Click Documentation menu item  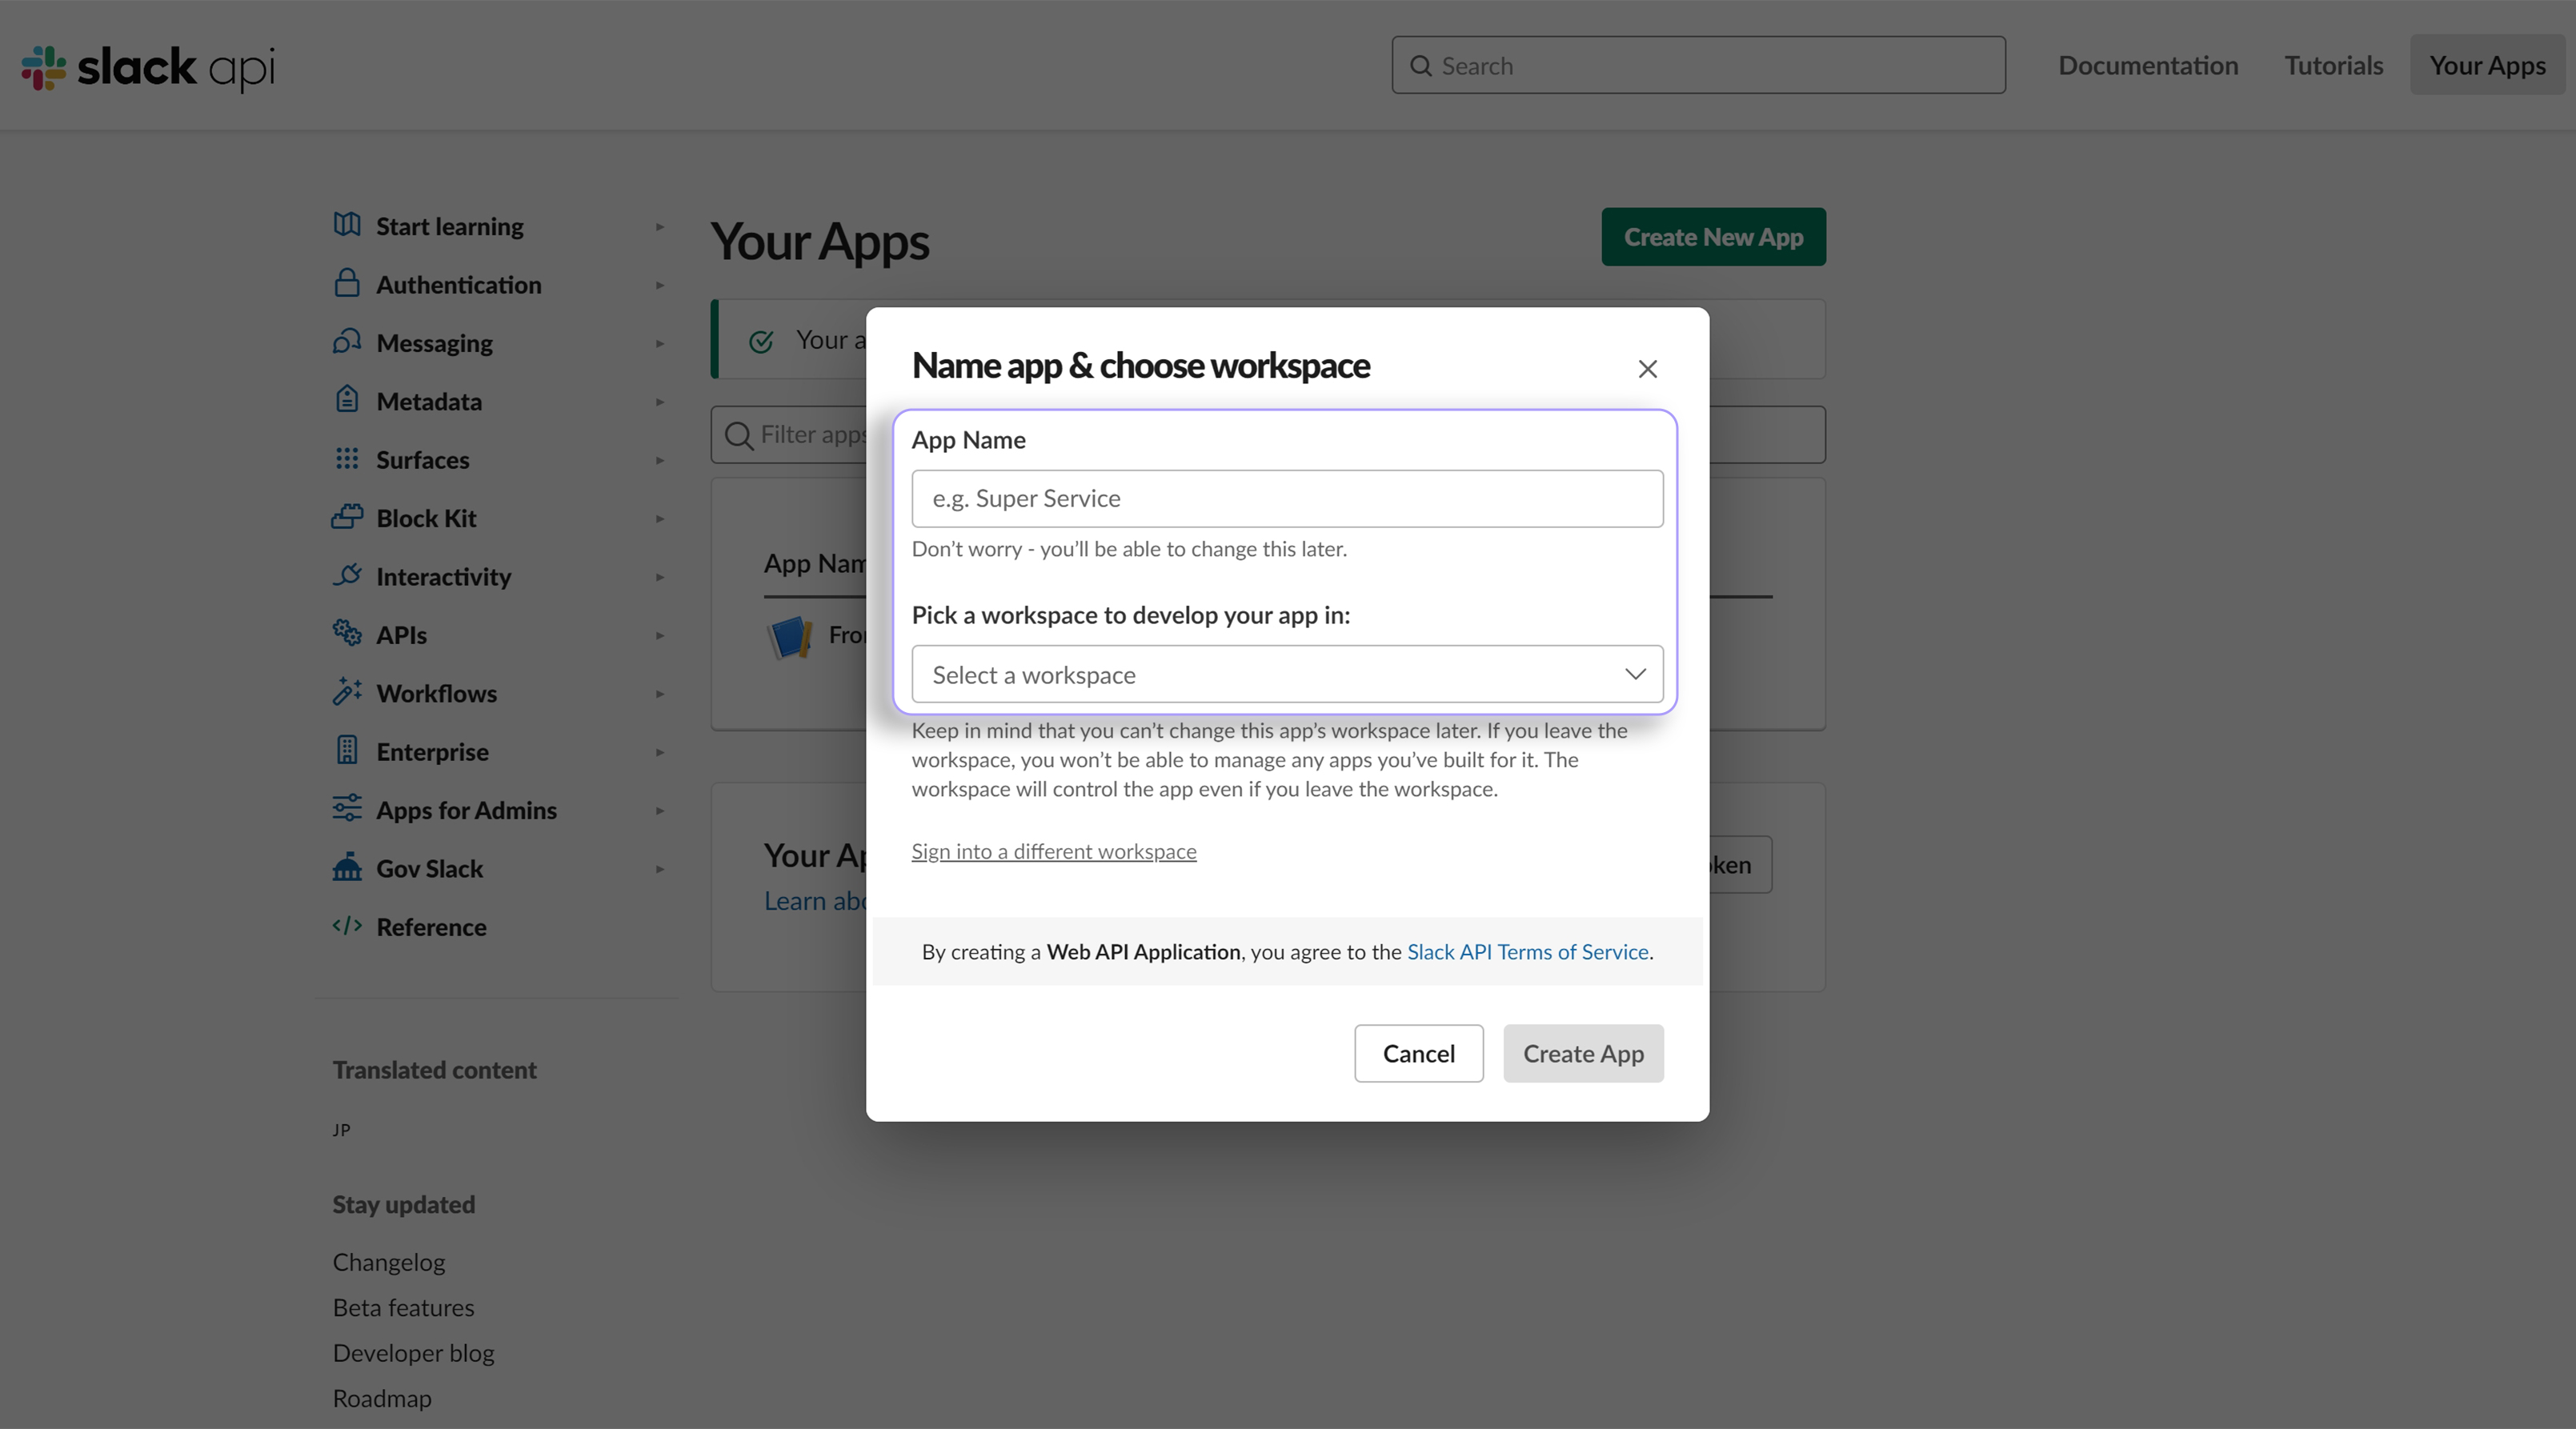pyautogui.click(x=2149, y=63)
